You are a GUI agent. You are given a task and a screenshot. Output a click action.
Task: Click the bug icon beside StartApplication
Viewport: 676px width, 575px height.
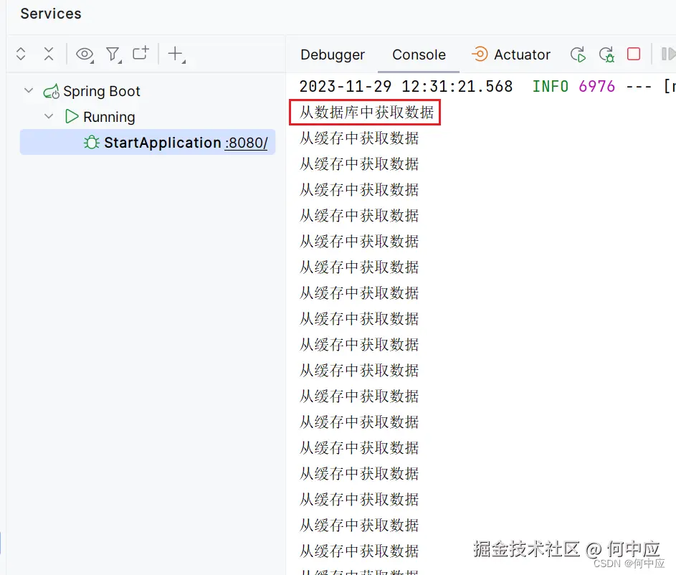(x=91, y=142)
